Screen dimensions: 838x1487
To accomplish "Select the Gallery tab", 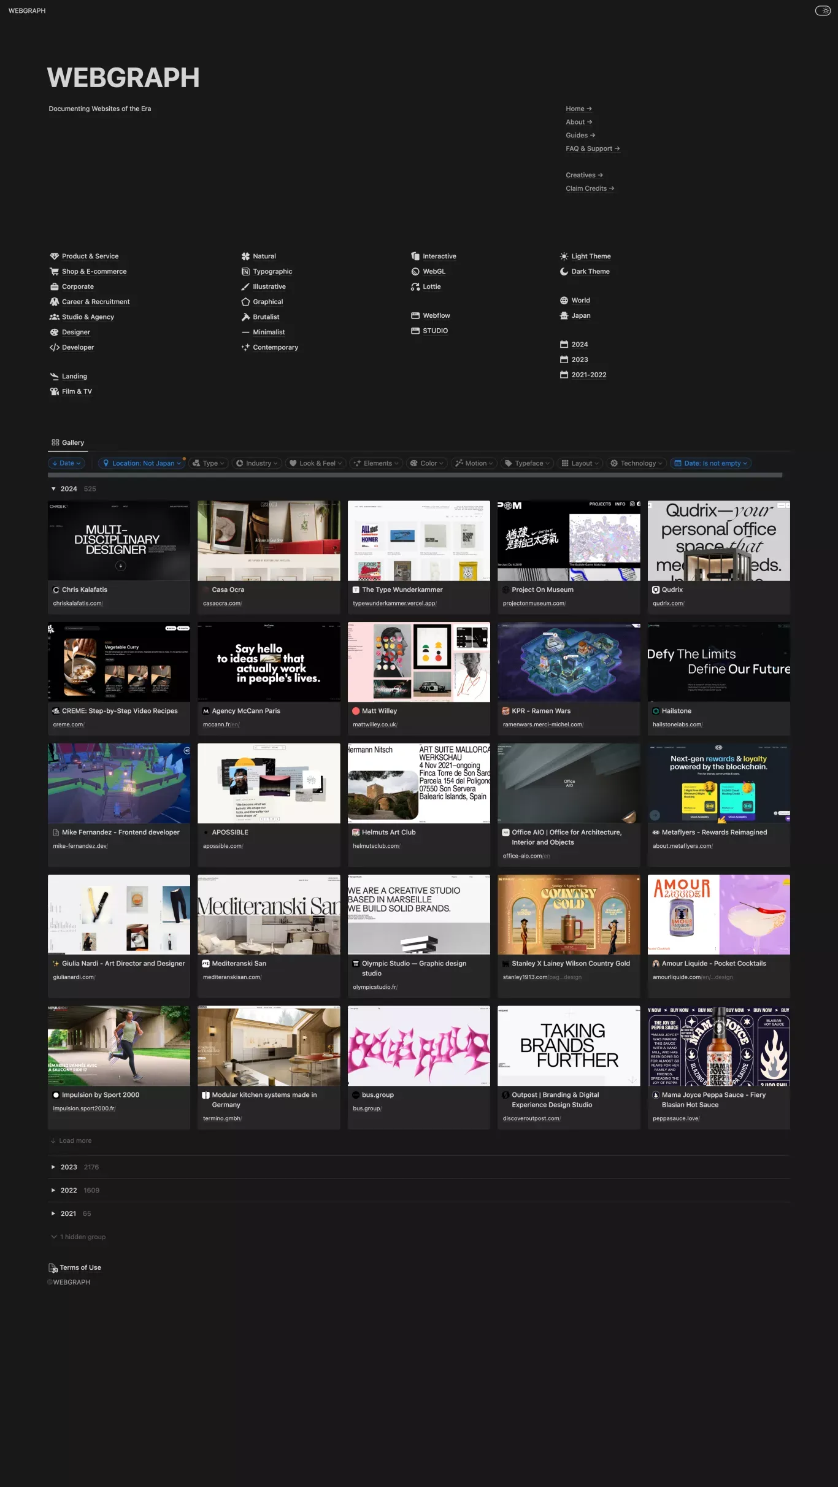I will pos(68,442).
